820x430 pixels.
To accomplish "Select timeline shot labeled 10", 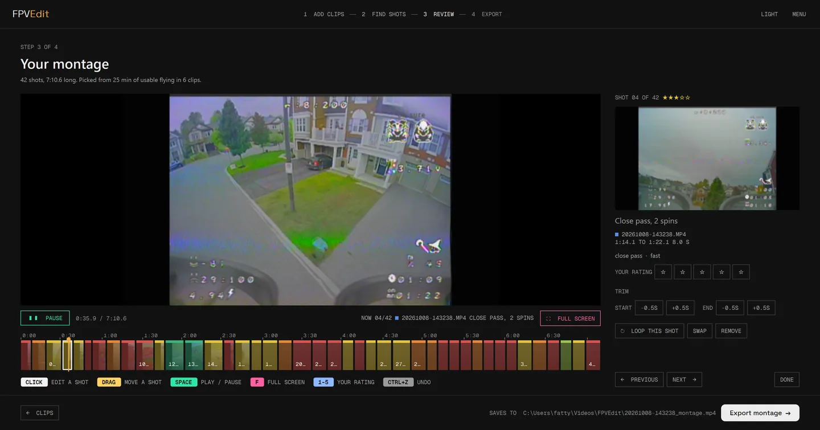I will coord(144,355).
